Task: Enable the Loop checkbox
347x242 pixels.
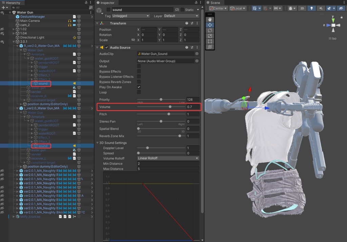Action: click(139, 92)
